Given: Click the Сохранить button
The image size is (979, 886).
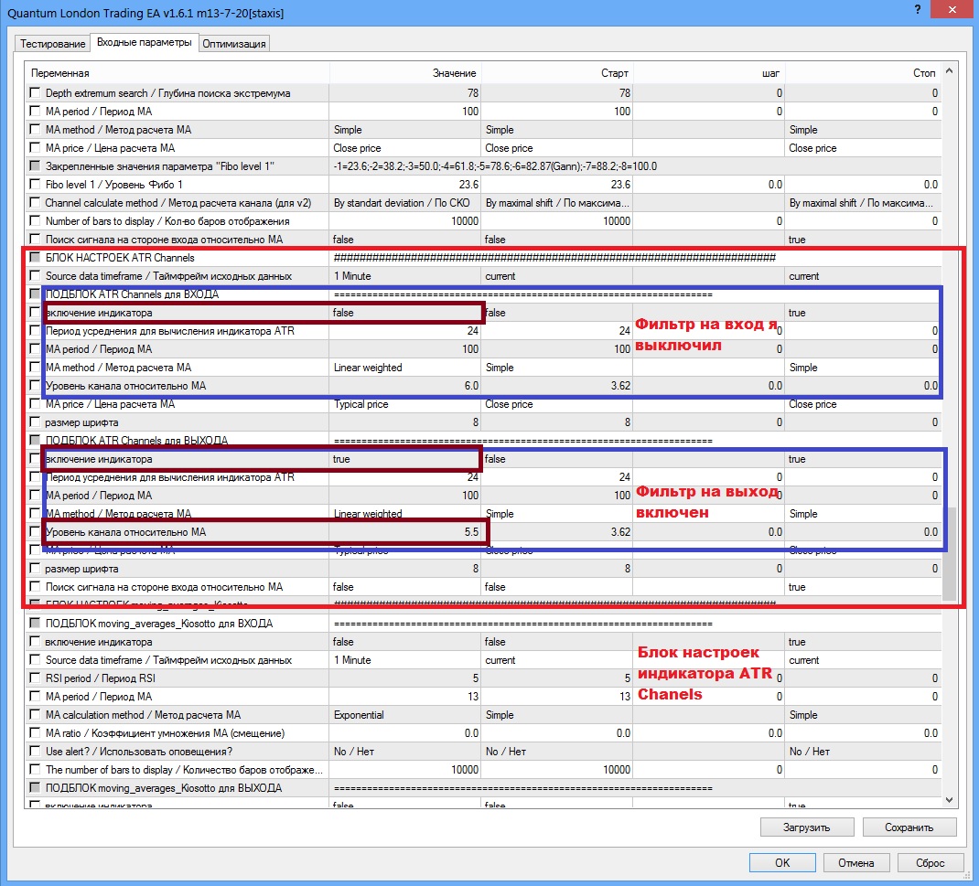Looking at the screenshot, I should coord(909,827).
